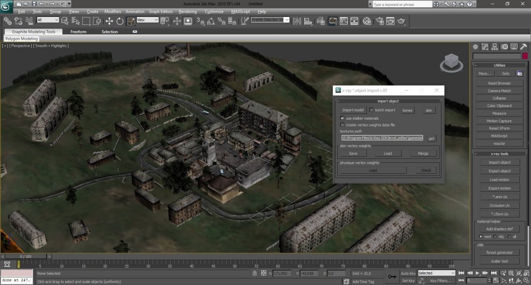
Task: Switch to the Freeform ribbon tab
Action: [78, 32]
